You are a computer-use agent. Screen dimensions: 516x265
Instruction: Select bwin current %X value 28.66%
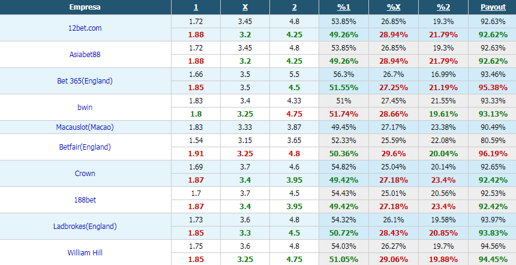[394, 114]
